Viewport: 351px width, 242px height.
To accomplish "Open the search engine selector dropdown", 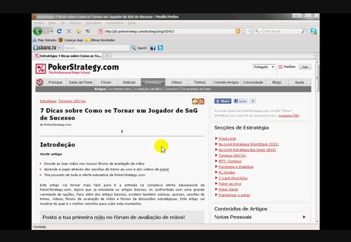I will click(x=258, y=31).
